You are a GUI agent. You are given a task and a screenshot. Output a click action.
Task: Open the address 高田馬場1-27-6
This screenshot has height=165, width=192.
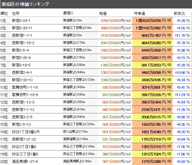click(x=25, y=162)
